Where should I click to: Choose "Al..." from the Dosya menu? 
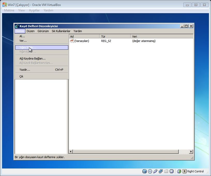point(22,36)
